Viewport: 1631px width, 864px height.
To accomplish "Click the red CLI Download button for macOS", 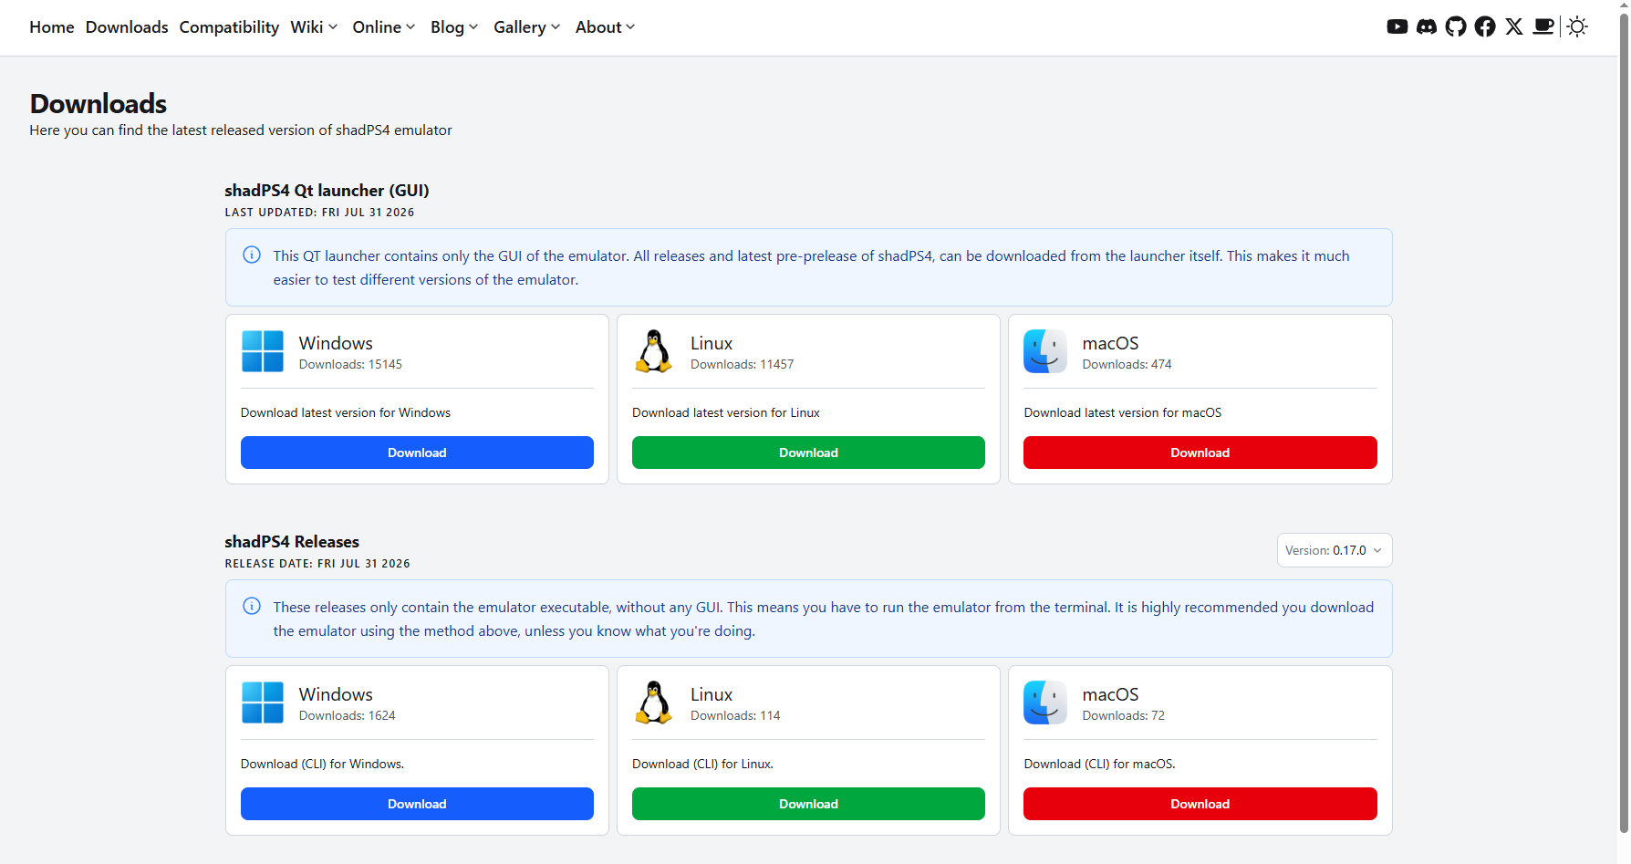I will 1200,804.
